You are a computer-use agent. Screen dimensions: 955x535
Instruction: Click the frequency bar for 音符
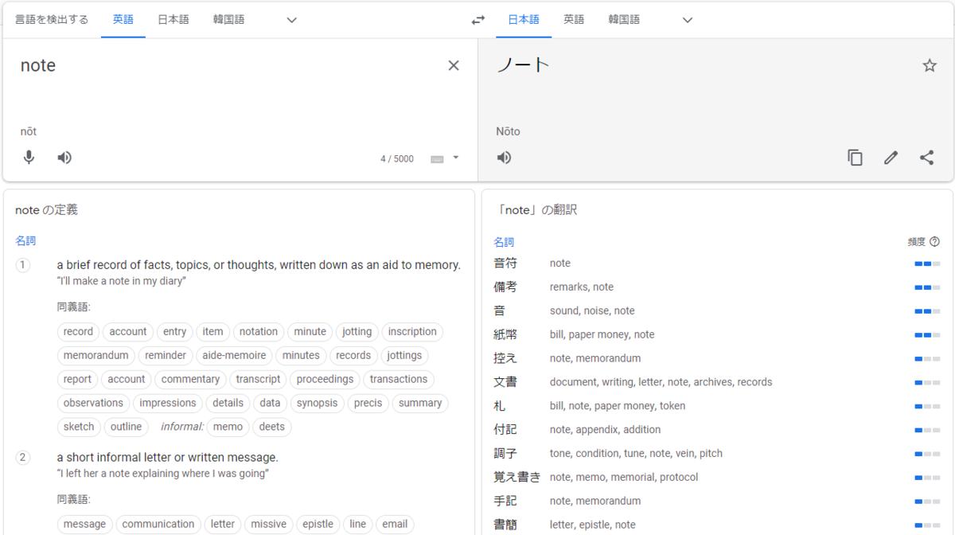[927, 264]
